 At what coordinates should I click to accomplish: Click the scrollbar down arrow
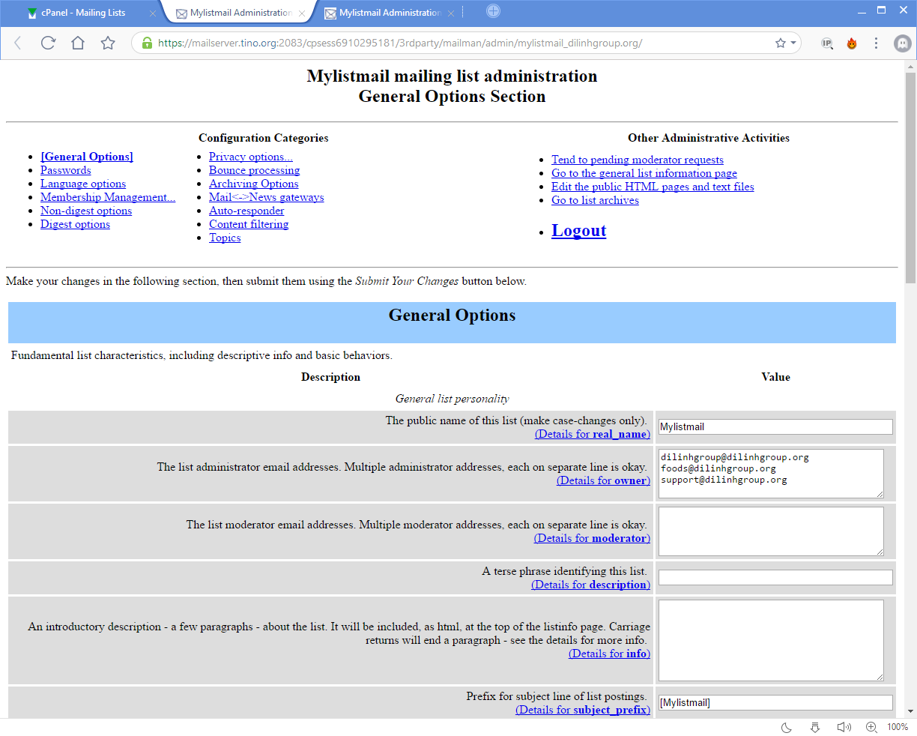tap(910, 711)
